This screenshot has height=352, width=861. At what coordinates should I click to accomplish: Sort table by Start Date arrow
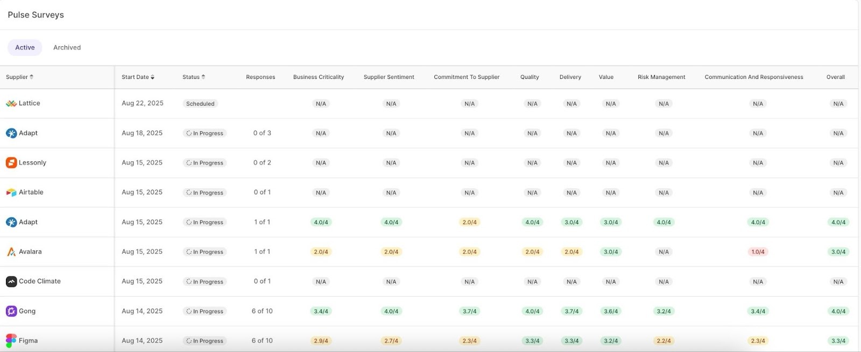coord(152,77)
